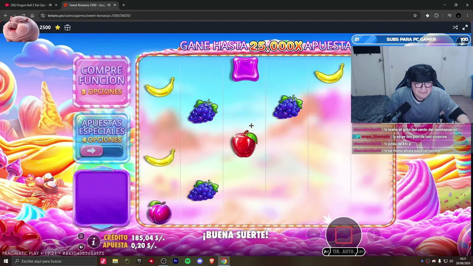The image size is (473, 266).
Task: Open the media controls button
Action: [449, 16]
